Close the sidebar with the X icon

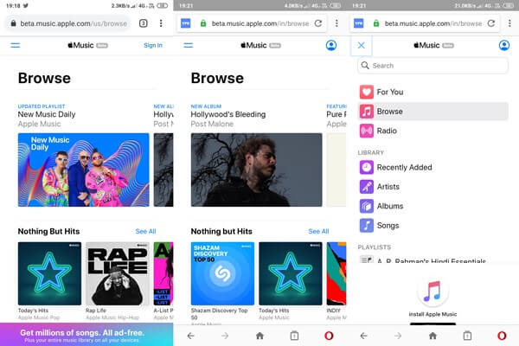pos(361,45)
